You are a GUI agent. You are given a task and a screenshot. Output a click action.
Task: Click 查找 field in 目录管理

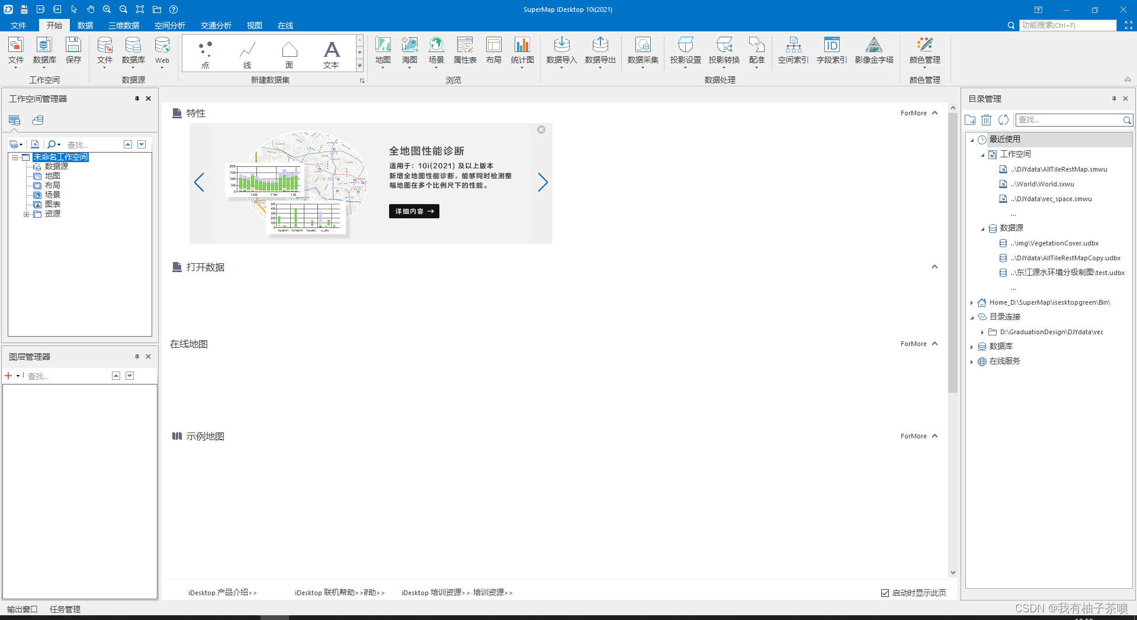click(x=1069, y=120)
